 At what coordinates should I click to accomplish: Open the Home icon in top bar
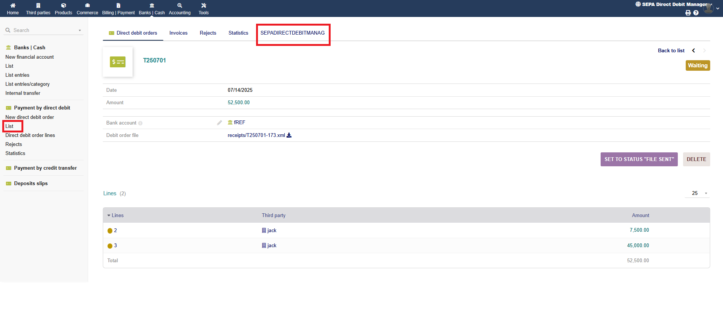click(13, 6)
